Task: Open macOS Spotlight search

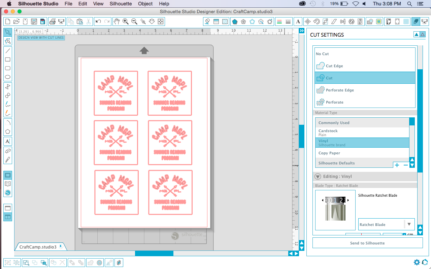Action: click(409, 4)
